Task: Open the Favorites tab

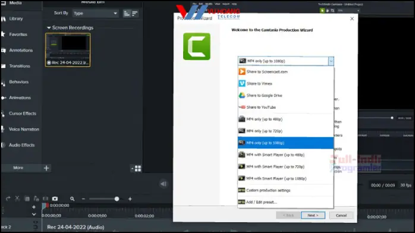Action: pos(18,34)
